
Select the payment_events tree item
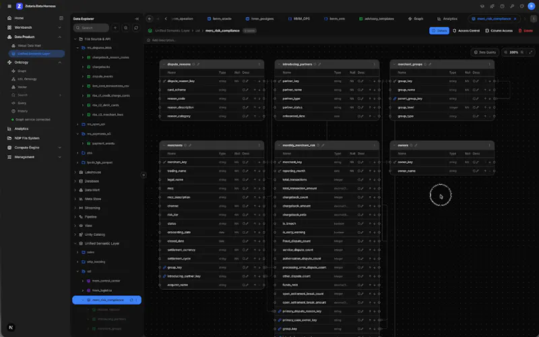(x=104, y=144)
